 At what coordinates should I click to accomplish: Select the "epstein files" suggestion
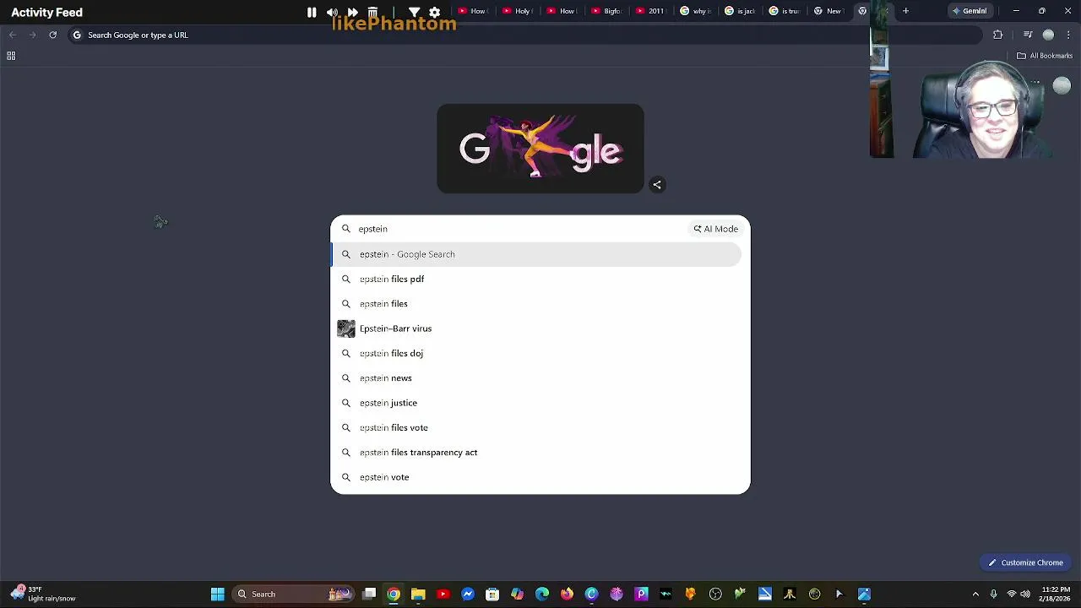click(x=537, y=304)
